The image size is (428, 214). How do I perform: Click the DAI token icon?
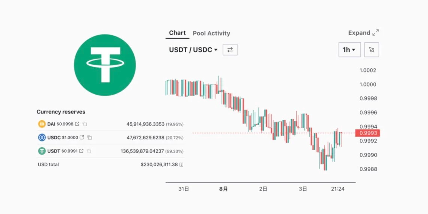(42, 124)
